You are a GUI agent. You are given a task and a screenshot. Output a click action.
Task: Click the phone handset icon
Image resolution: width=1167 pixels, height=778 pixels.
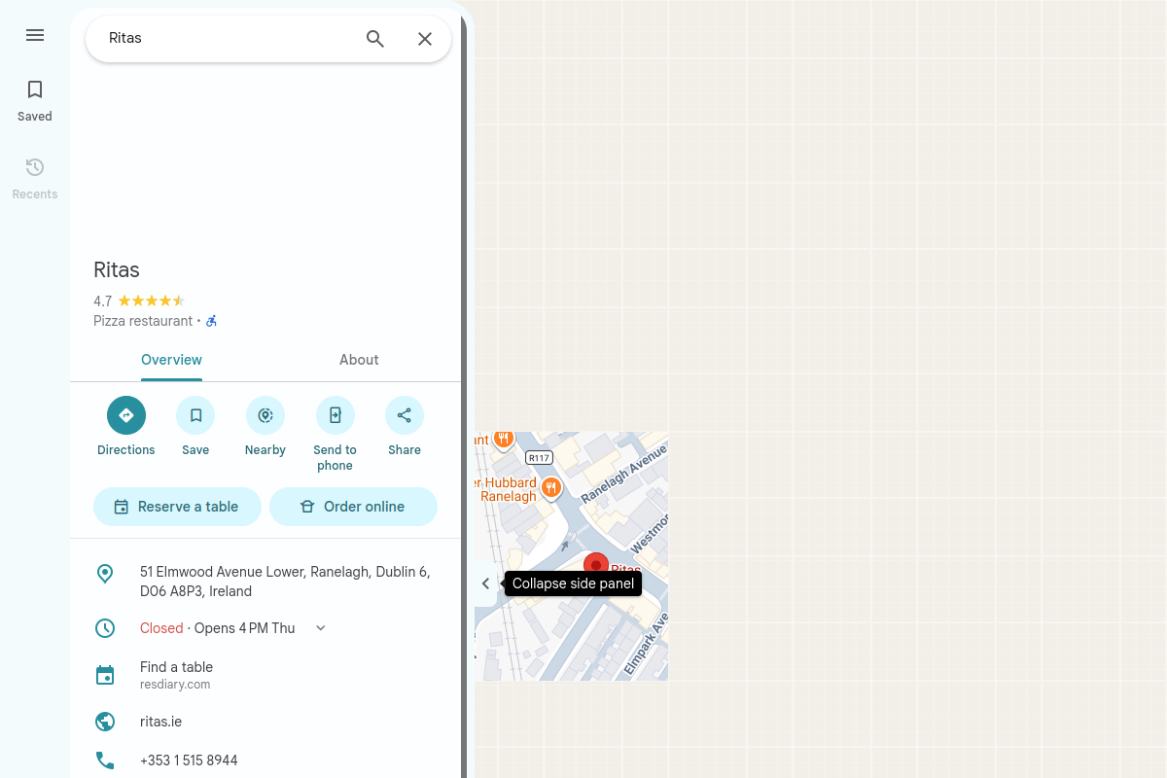[105, 760]
